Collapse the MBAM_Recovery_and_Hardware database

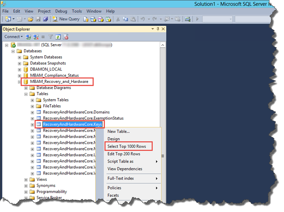19,82
